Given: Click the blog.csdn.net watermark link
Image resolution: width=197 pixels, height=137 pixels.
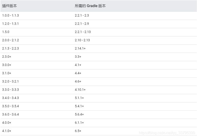Looking at the screenshot, I should [x=167, y=133].
